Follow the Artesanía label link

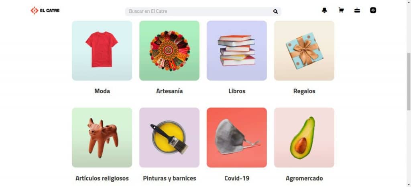(x=169, y=91)
